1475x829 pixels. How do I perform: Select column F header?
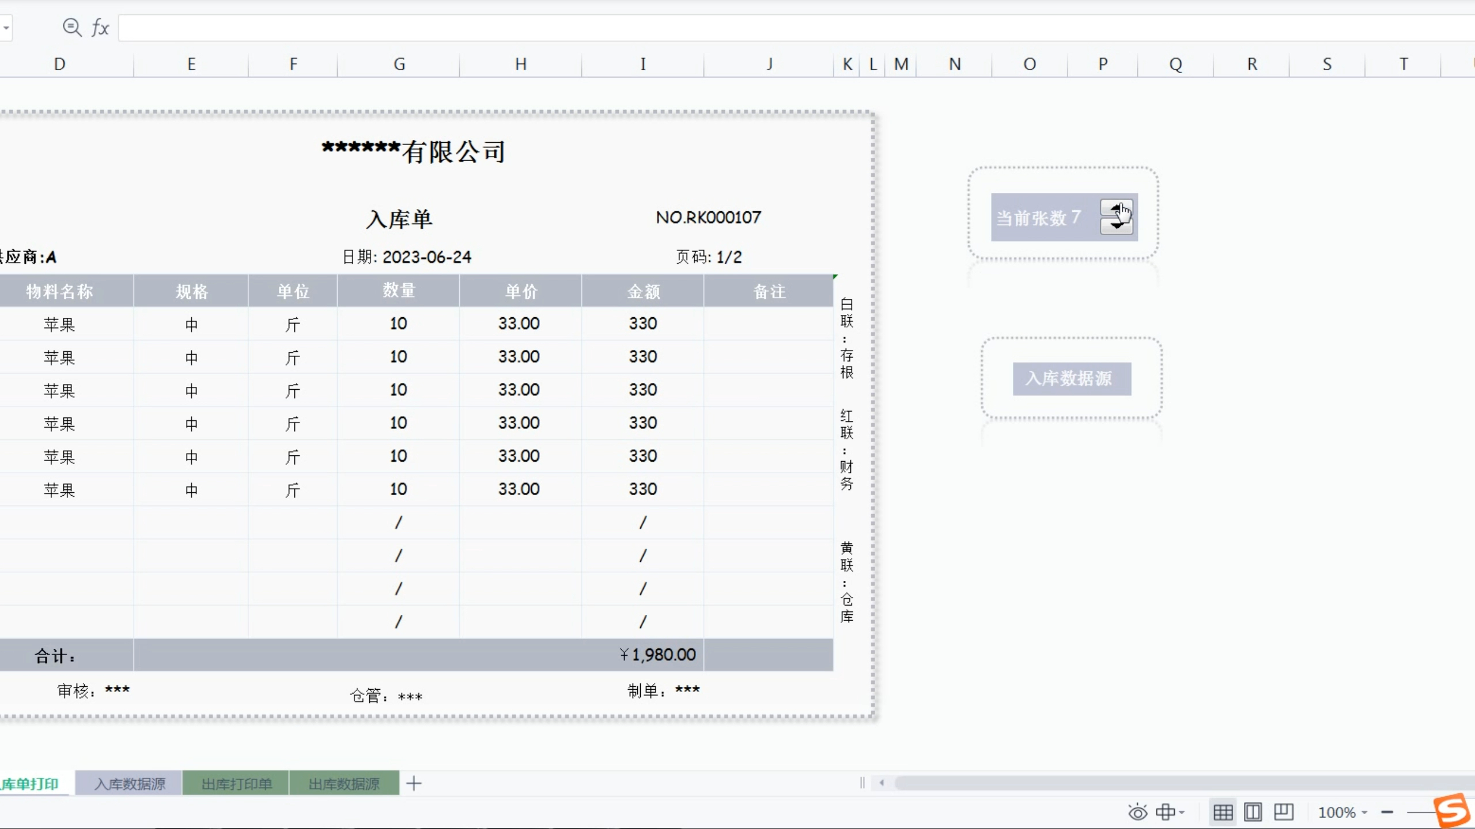[x=293, y=64]
